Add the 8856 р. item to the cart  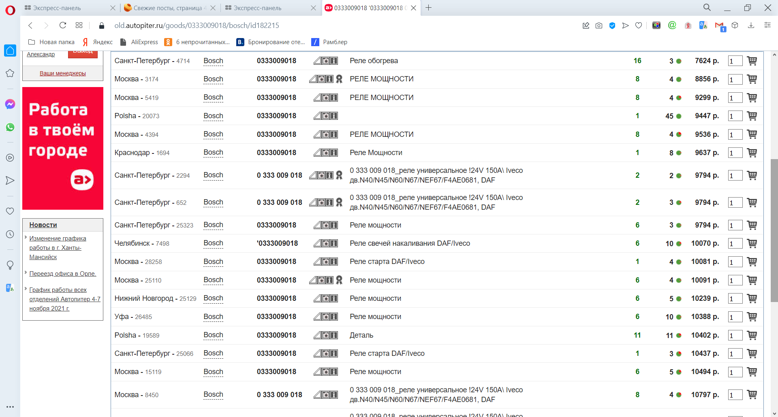752,79
